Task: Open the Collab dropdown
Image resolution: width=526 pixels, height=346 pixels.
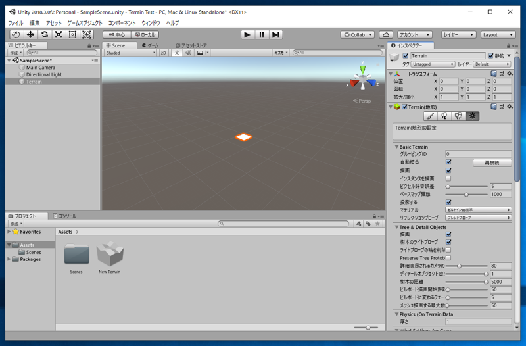Action: [358, 35]
